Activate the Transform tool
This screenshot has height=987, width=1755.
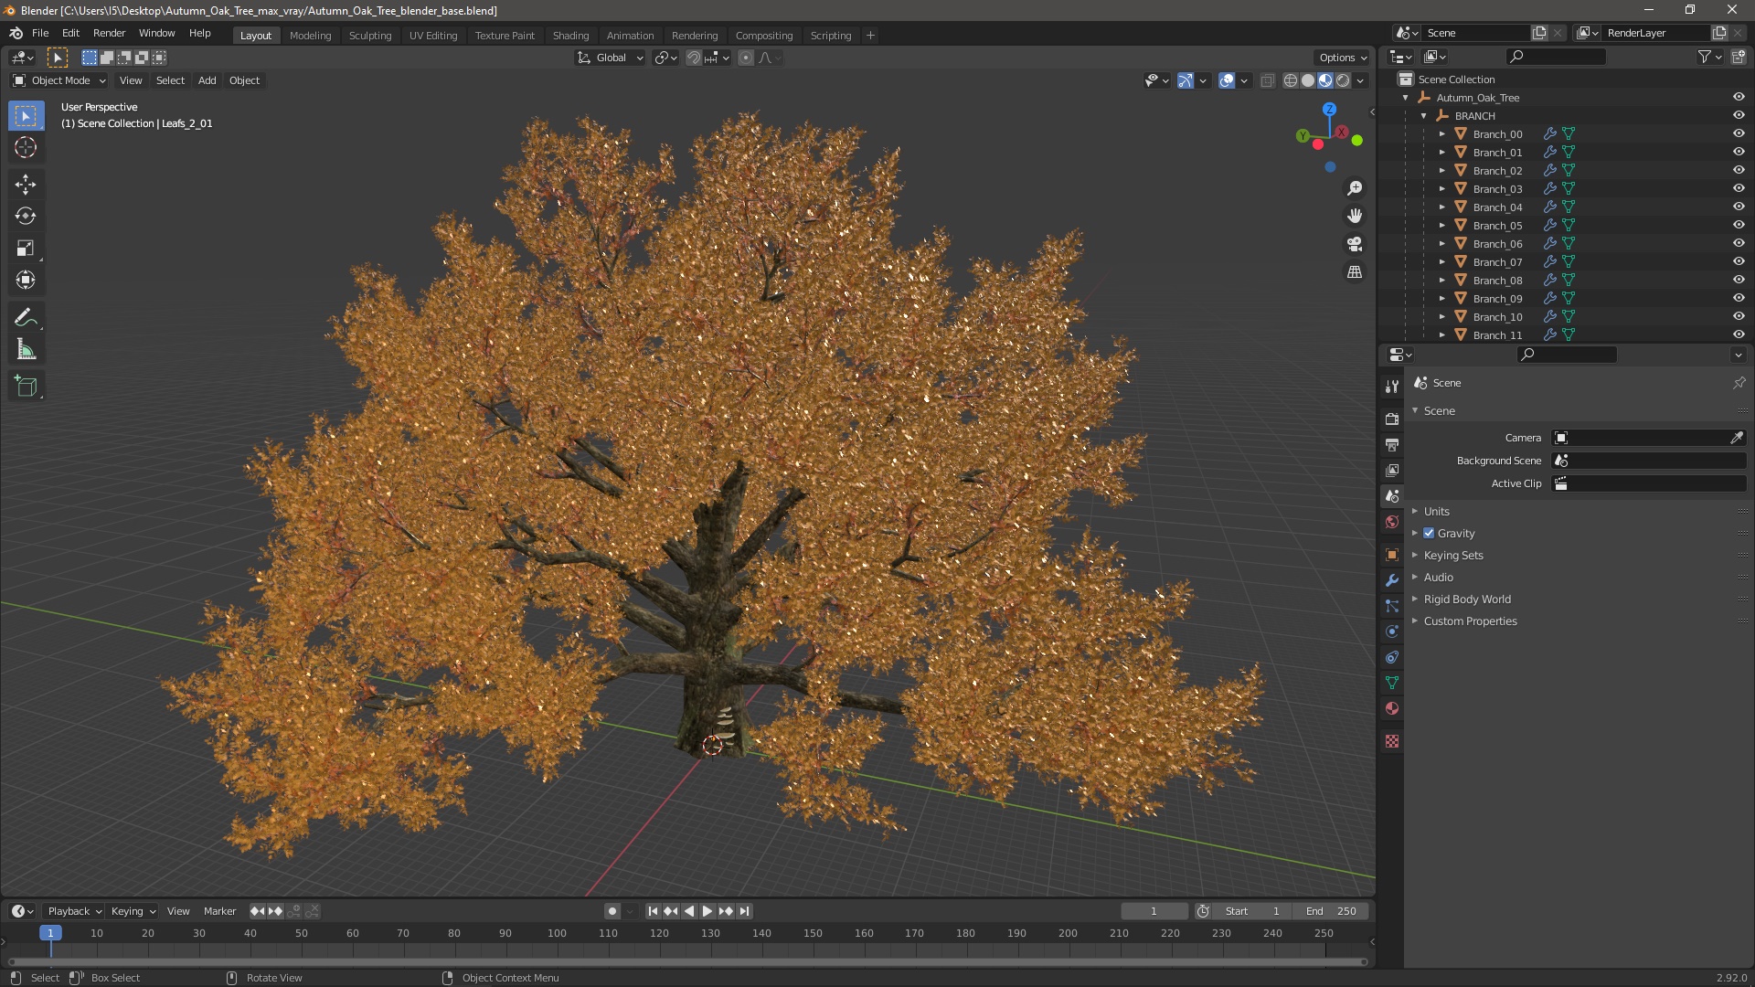click(26, 281)
